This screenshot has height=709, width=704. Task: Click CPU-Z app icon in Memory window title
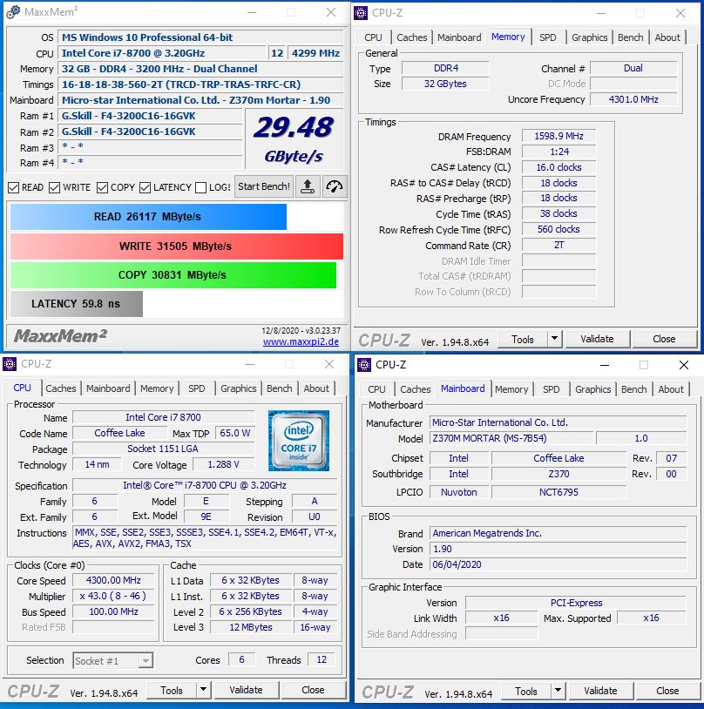(361, 13)
